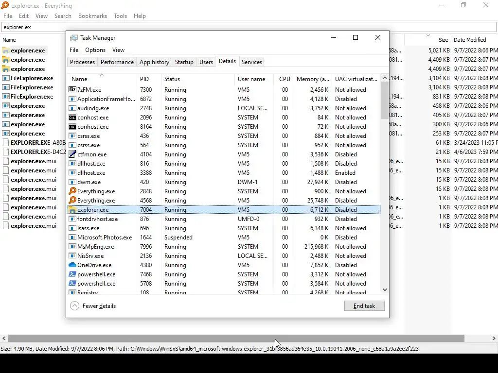Collapse Task Manager with Fewer details chevron

74,306
